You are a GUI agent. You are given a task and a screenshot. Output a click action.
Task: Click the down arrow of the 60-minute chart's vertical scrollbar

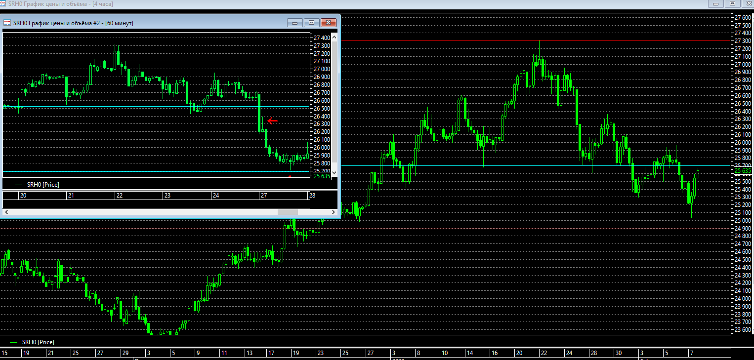click(x=334, y=172)
